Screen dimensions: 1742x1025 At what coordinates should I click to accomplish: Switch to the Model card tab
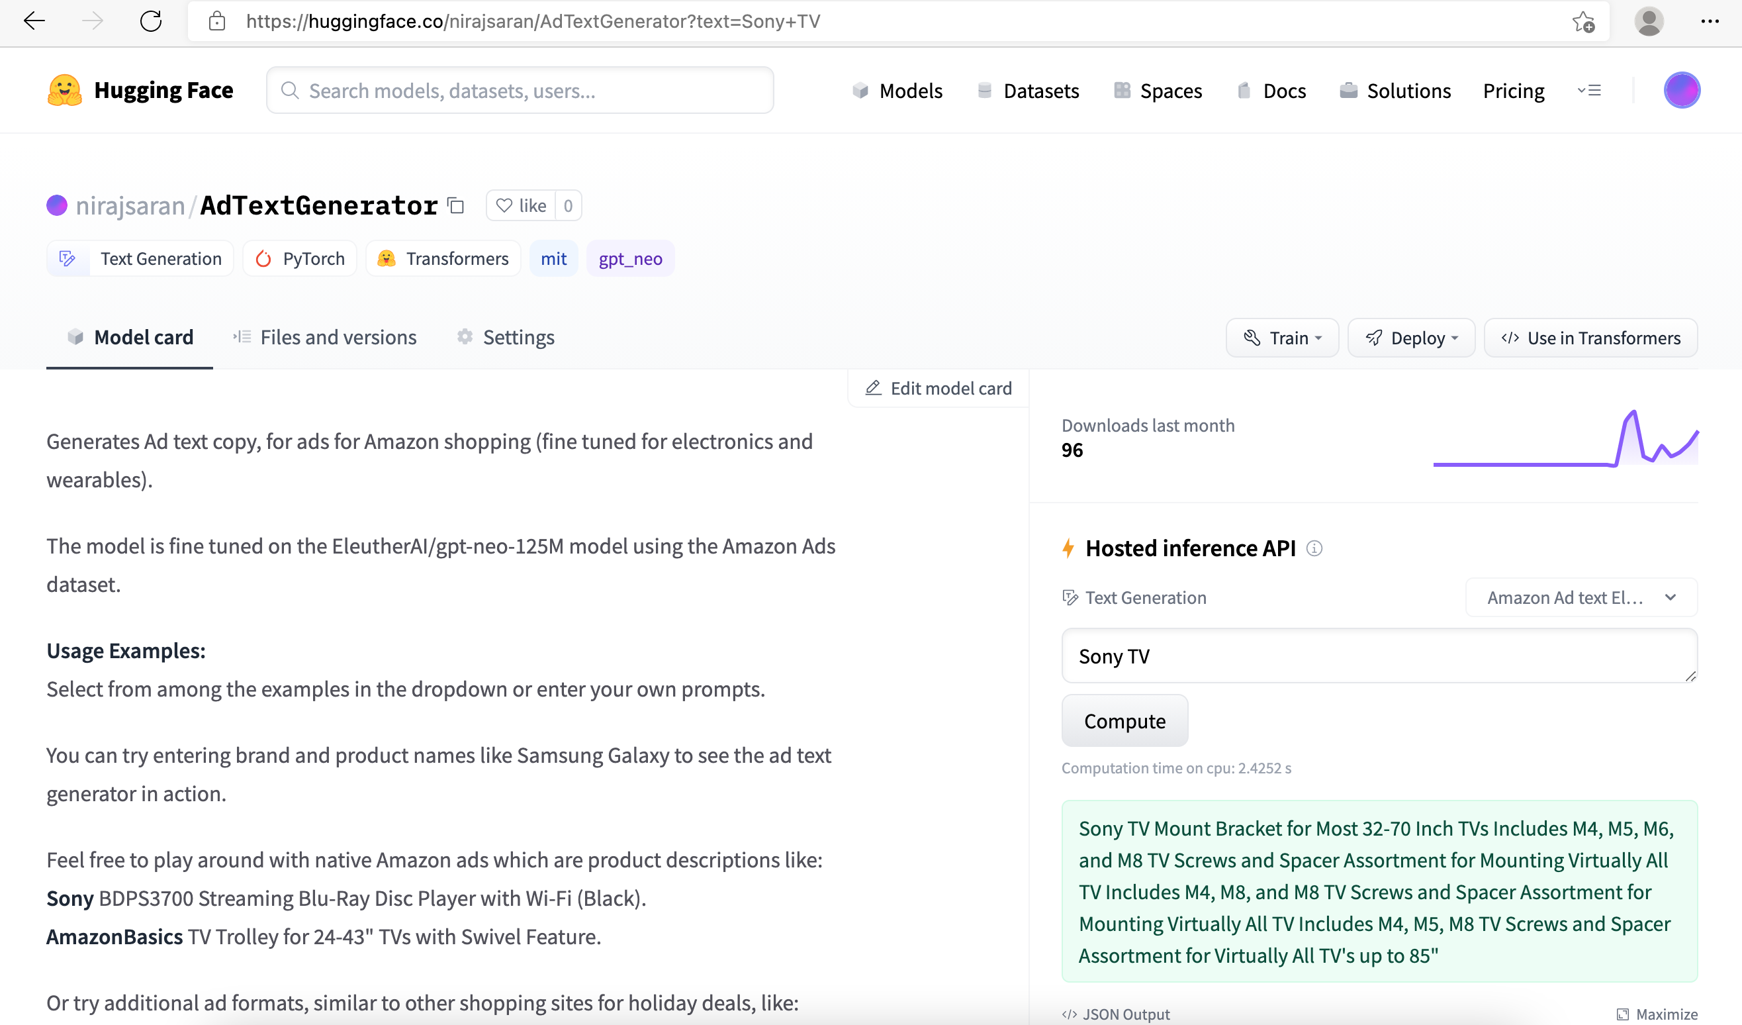tap(130, 338)
